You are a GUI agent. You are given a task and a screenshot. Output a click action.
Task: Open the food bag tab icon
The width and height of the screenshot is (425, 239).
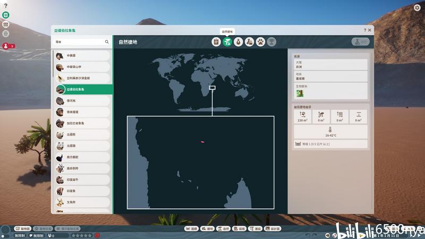click(238, 42)
